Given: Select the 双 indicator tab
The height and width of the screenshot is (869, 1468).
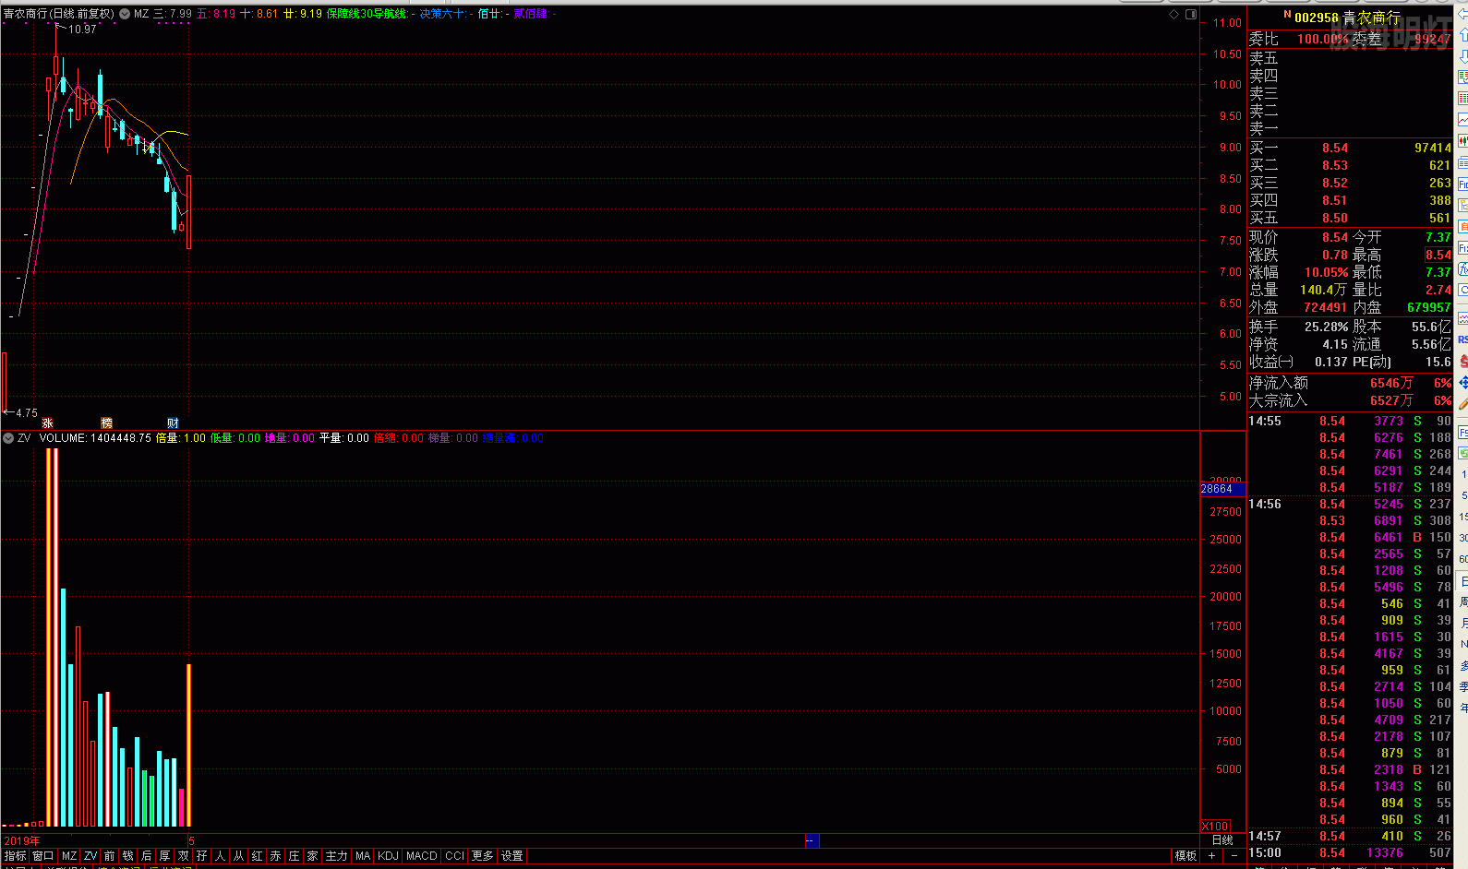Looking at the screenshot, I should [183, 856].
